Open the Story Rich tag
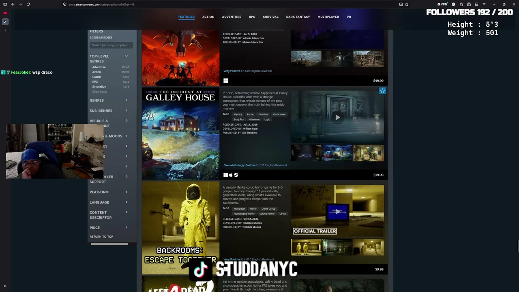Image resolution: width=519 pixels, height=292 pixels. 239,120
